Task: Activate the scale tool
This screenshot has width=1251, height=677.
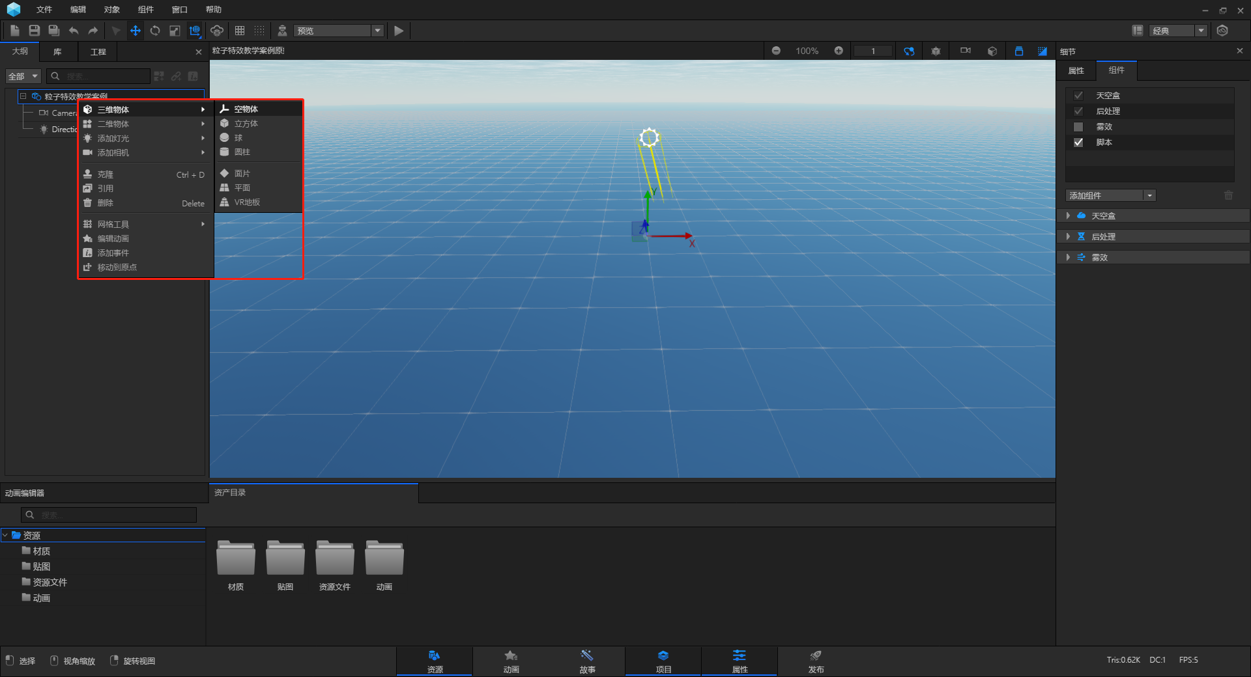Action: click(175, 31)
